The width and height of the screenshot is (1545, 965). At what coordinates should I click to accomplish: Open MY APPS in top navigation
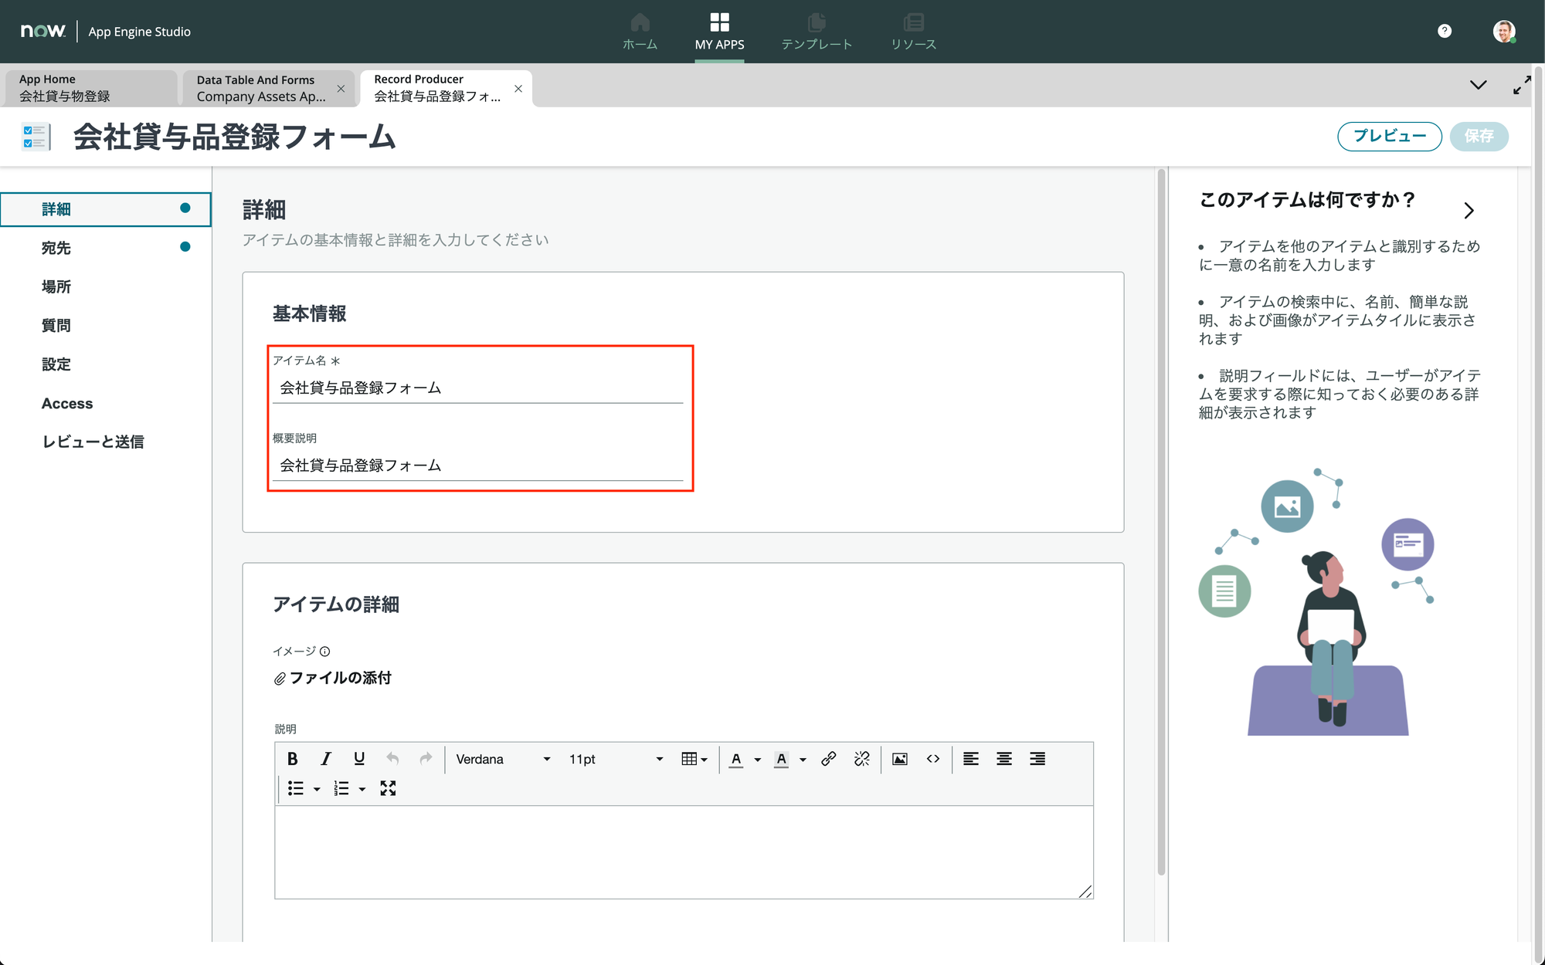click(x=719, y=32)
